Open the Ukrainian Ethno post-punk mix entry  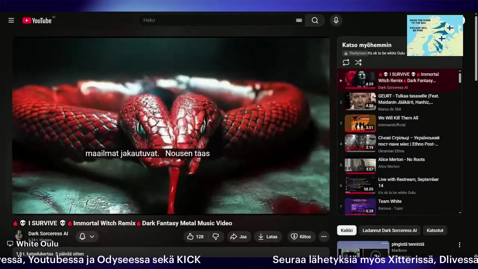tap(397, 144)
